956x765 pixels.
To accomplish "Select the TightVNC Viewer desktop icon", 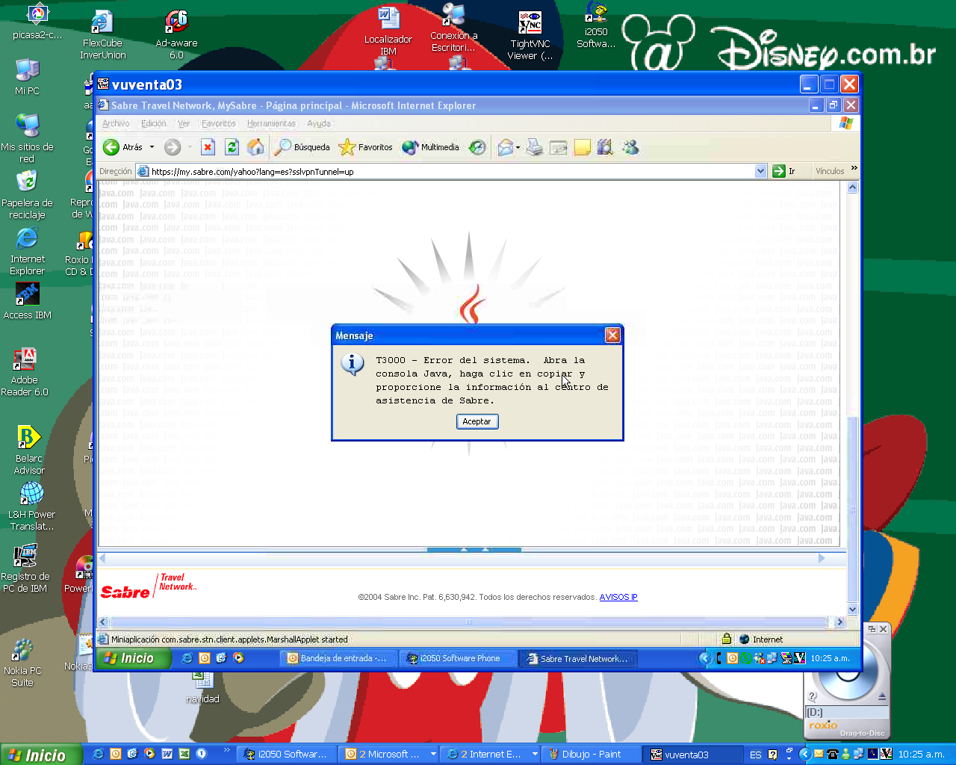I will 530,35.
